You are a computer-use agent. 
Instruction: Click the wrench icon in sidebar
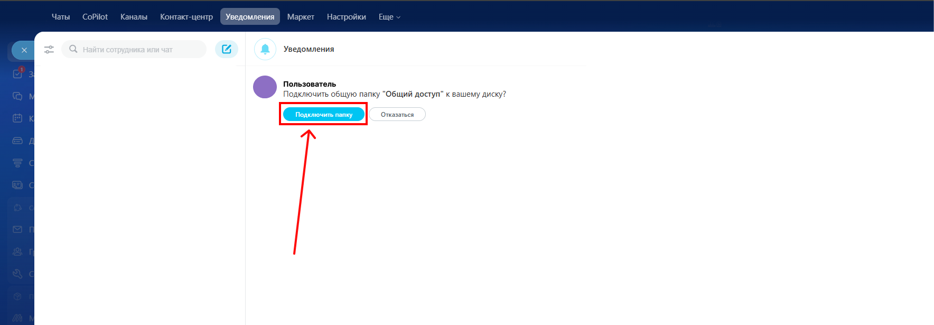(x=17, y=274)
